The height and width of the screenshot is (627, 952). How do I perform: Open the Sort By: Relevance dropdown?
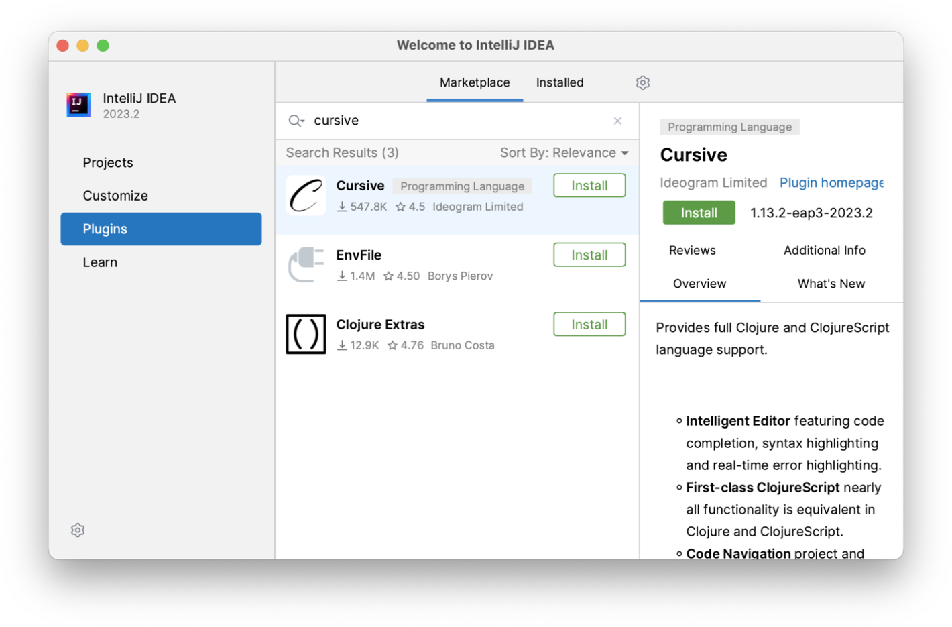564,153
